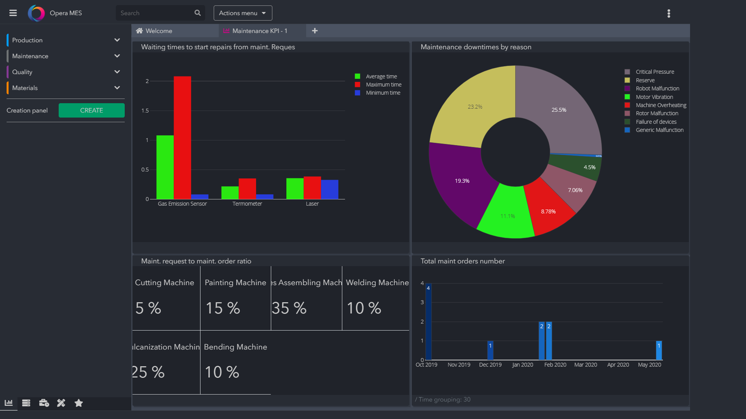Screen dimensions: 746x419
Task: Click the 'Creation panel' label
Action: (x=27, y=111)
